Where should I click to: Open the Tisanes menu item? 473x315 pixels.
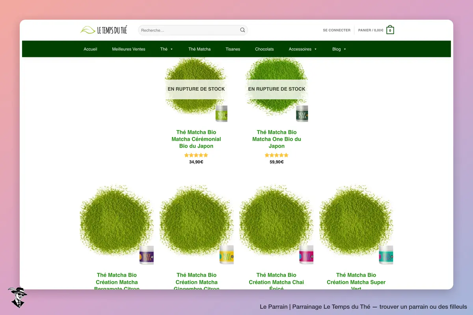233,49
